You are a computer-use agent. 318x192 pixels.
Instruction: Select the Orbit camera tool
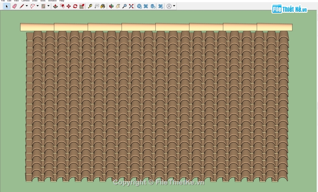click(x=111, y=6)
